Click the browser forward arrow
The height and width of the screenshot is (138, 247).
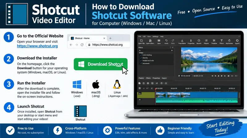(77, 45)
